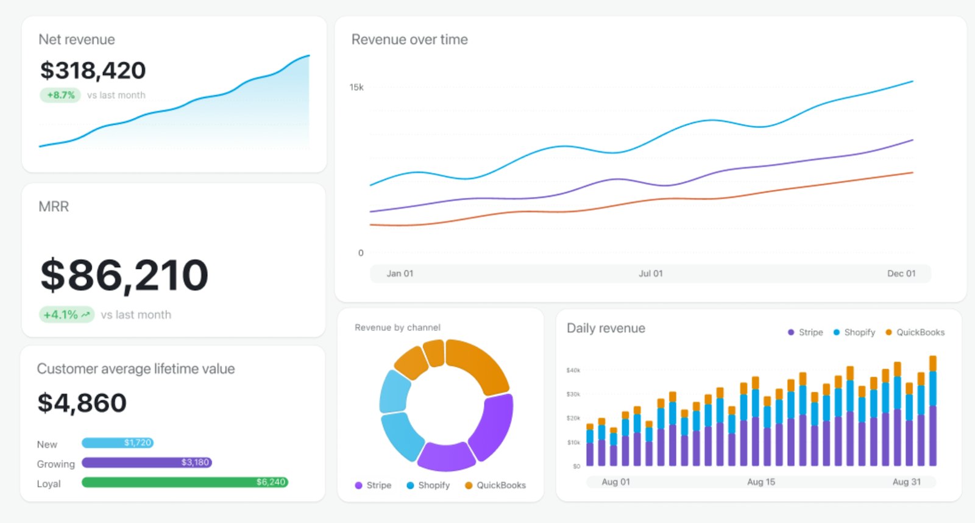Click the blue $1,720 New bar
The width and height of the screenshot is (975, 523).
pos(118,443)
